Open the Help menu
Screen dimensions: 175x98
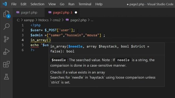(99, 4)
